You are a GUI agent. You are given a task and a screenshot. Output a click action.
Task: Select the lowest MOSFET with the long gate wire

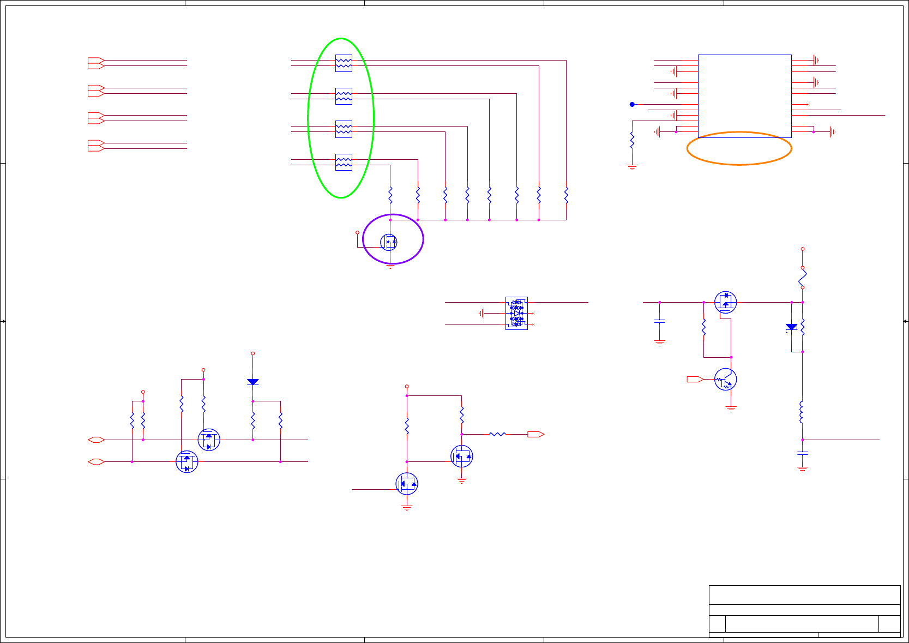point(407,484)
